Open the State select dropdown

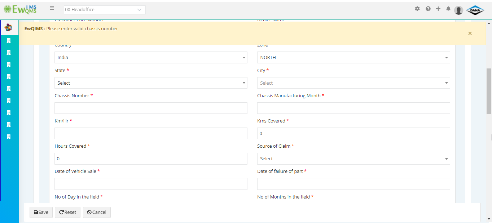click(151, 83)
